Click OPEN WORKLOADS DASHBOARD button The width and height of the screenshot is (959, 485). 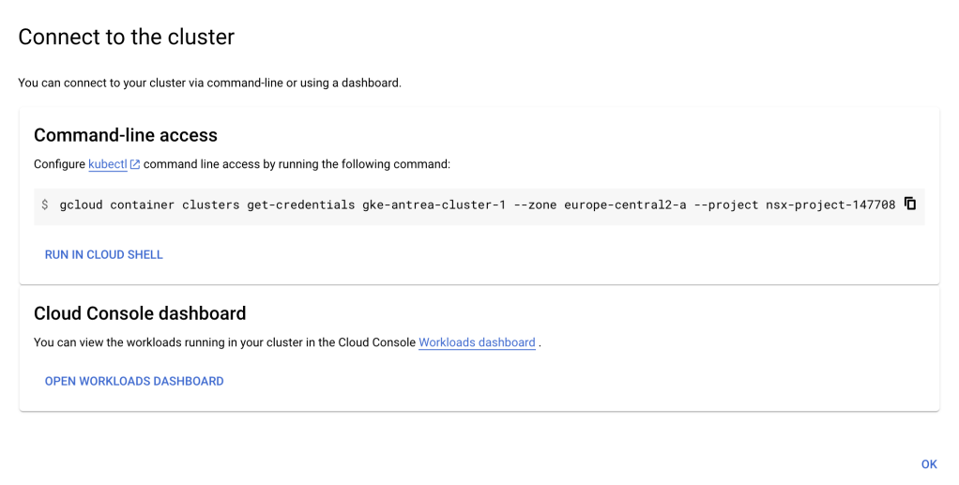tap(134, 382)
